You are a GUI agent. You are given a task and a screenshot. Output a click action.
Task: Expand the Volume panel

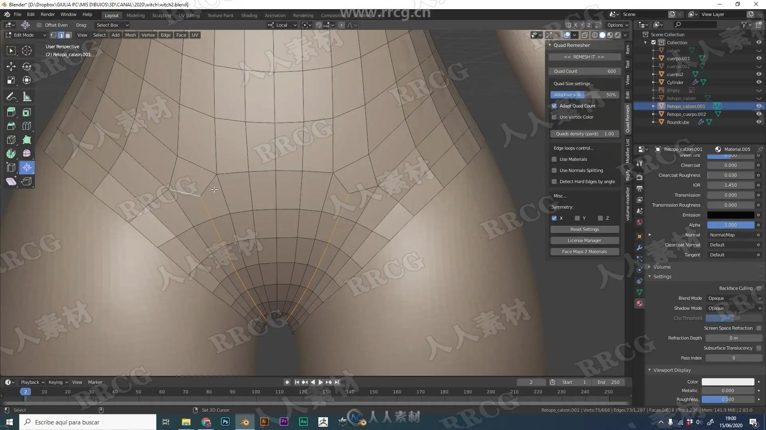pyautogui.click(x=661, y=267)
